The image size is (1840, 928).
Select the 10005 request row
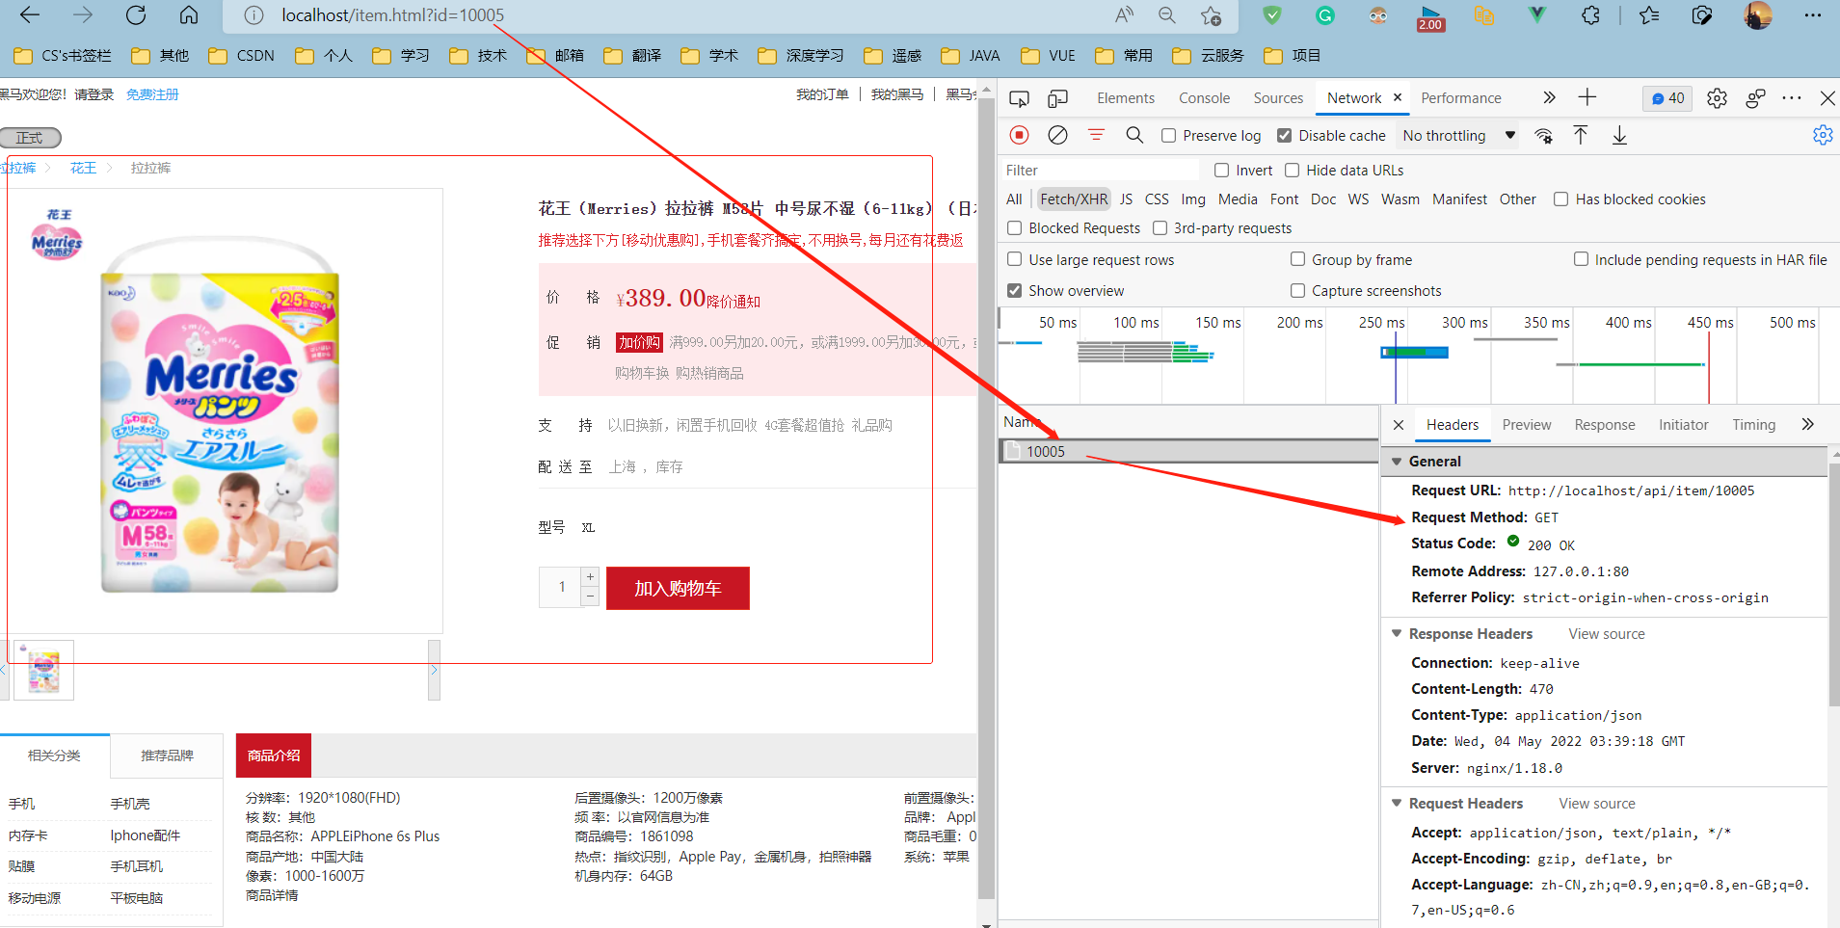pos(1188,452)
